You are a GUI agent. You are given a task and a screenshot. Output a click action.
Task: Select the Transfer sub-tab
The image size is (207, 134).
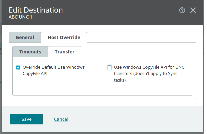[x=64, y=52]
